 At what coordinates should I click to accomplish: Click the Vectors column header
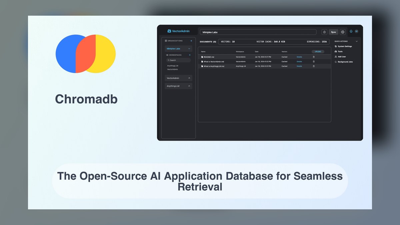point(284,52)
